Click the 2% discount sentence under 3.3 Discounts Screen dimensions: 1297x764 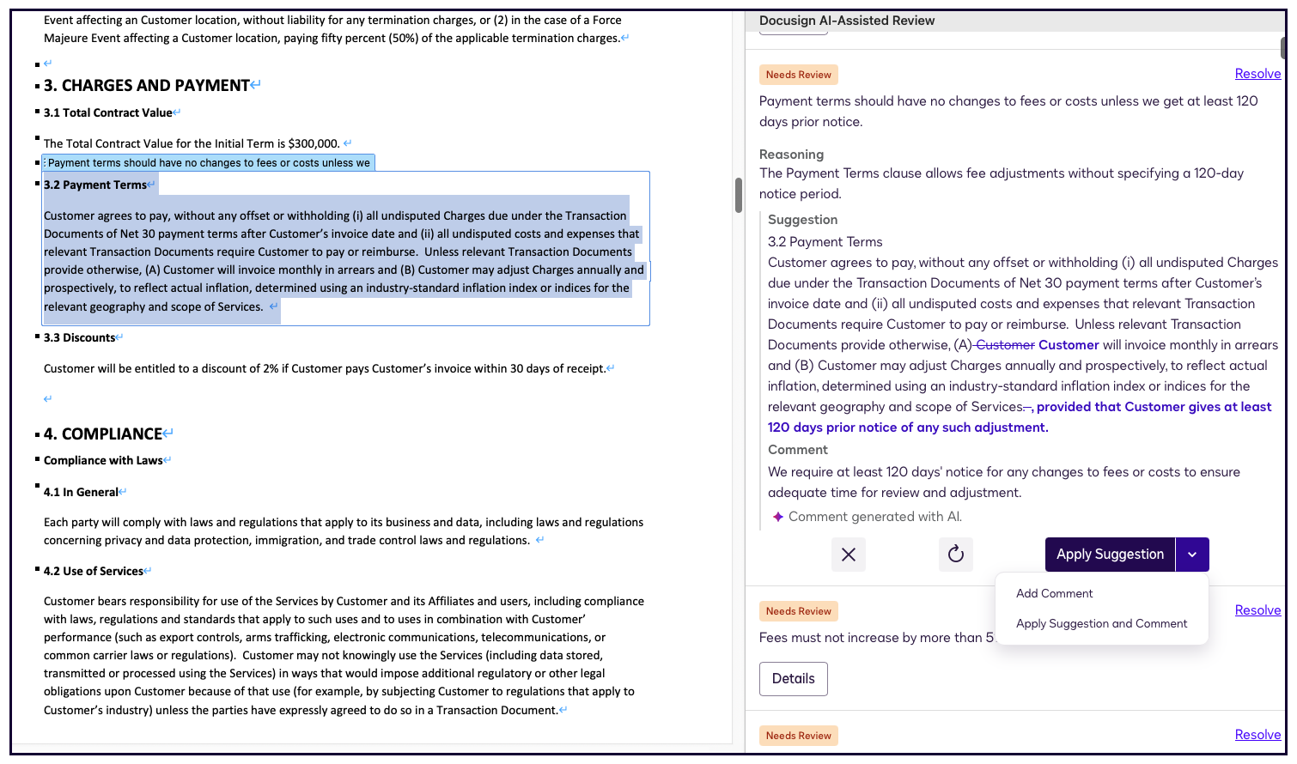325,368
